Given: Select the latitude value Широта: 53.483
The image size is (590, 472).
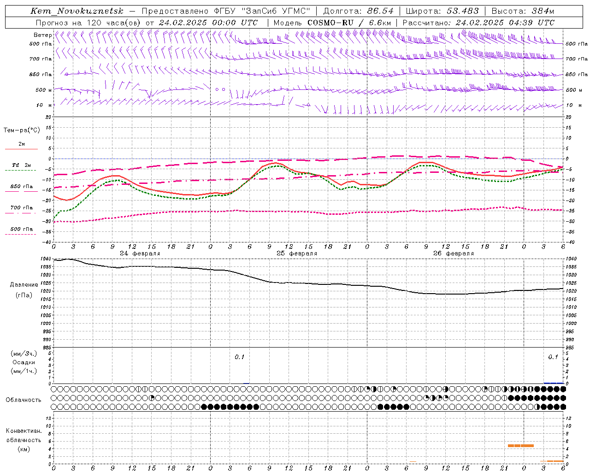Looking at the screenshot, I should (x=442, y=11).
